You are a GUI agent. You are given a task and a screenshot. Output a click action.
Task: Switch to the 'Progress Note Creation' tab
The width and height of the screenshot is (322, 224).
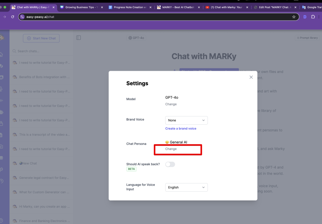(x=130, y=7)
